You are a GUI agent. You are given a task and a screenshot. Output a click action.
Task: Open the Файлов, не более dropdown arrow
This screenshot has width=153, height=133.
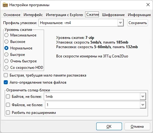(x=143, y=105)
